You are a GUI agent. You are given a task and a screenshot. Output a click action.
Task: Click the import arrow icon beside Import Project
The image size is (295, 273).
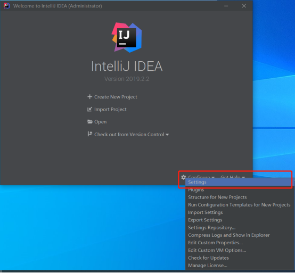[90, 109]
